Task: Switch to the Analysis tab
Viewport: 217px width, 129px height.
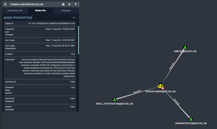Action: (66, 11)
